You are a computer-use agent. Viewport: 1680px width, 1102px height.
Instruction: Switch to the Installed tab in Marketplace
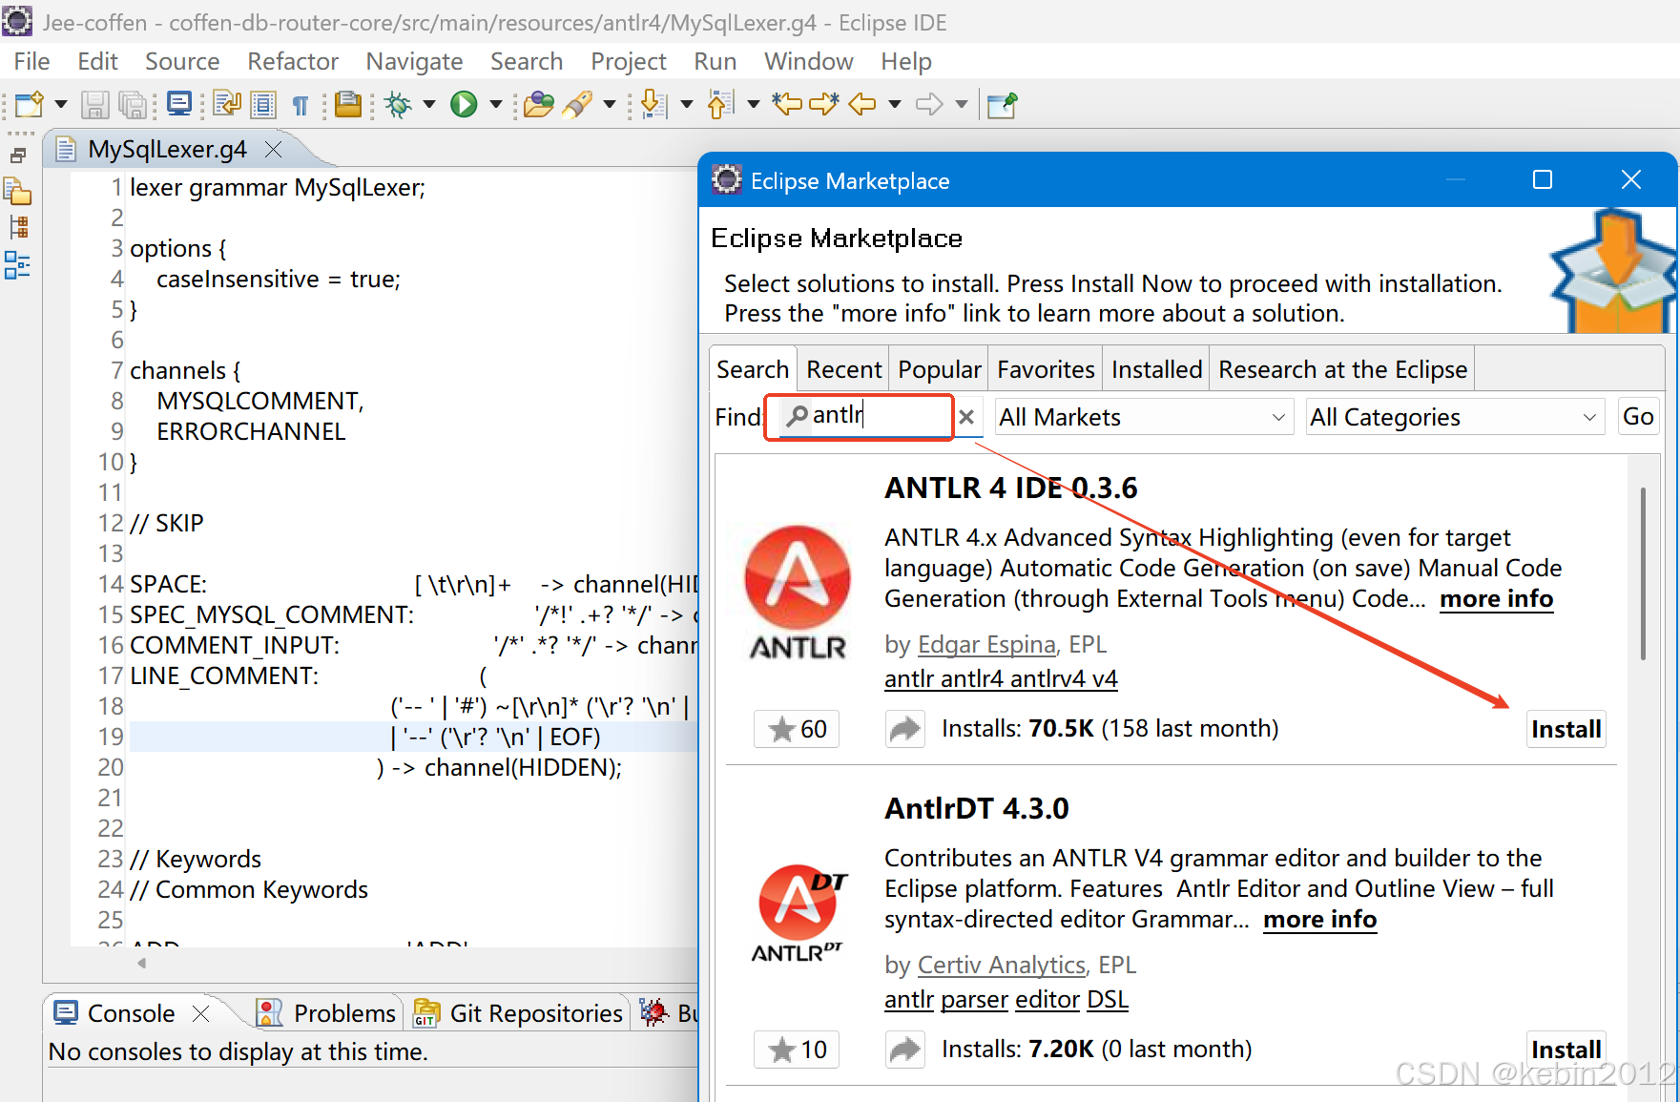click(x=1156, y=369)
